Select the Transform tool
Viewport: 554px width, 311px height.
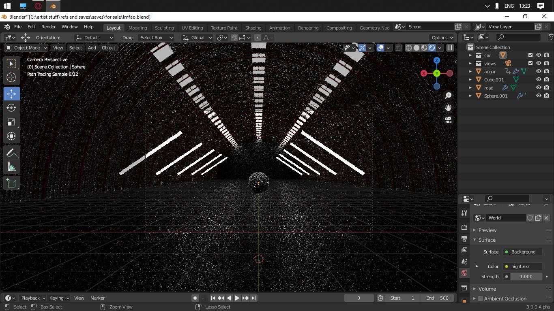[x=11, y=136]
